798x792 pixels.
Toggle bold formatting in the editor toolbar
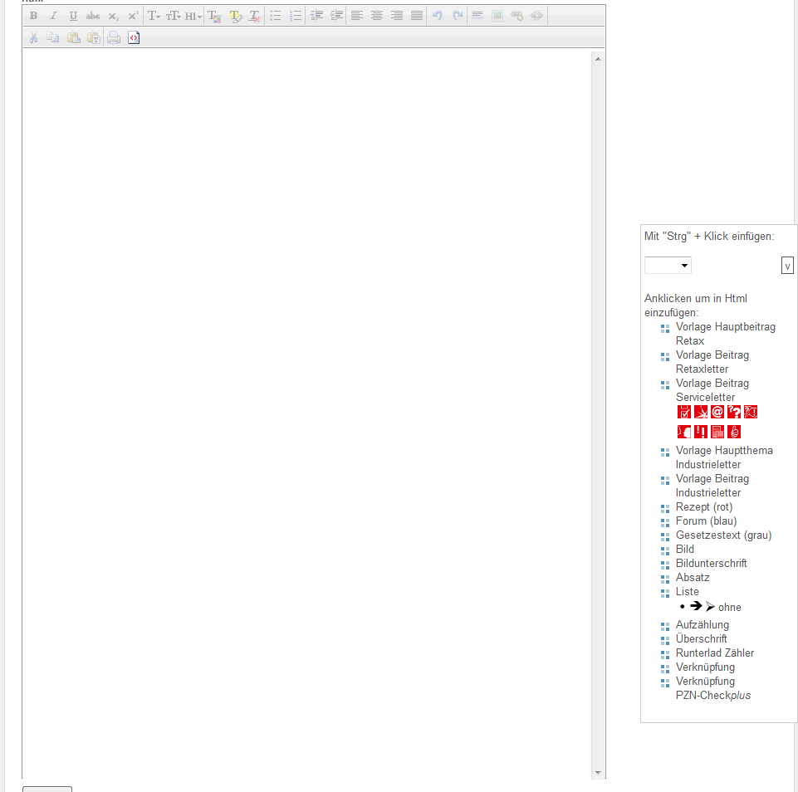34,16
